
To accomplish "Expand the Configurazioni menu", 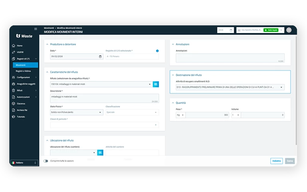I will pyautogui.click(x=24, y=77).
